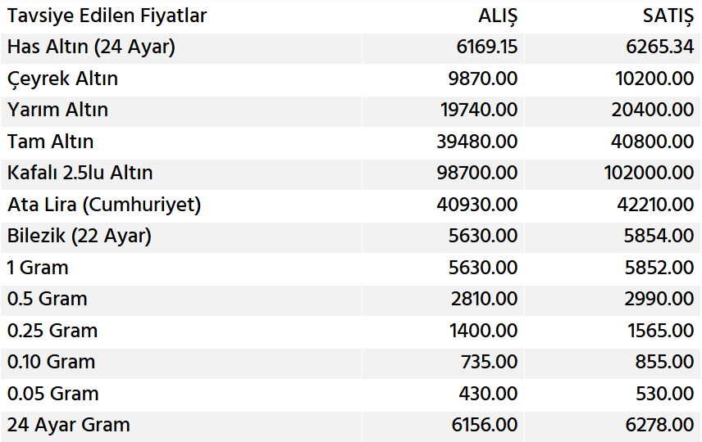This screenshot has width=702, height=442.
Task: Click the 1 Gram row label
Action: pyautogui.click(x=38, y=268)
